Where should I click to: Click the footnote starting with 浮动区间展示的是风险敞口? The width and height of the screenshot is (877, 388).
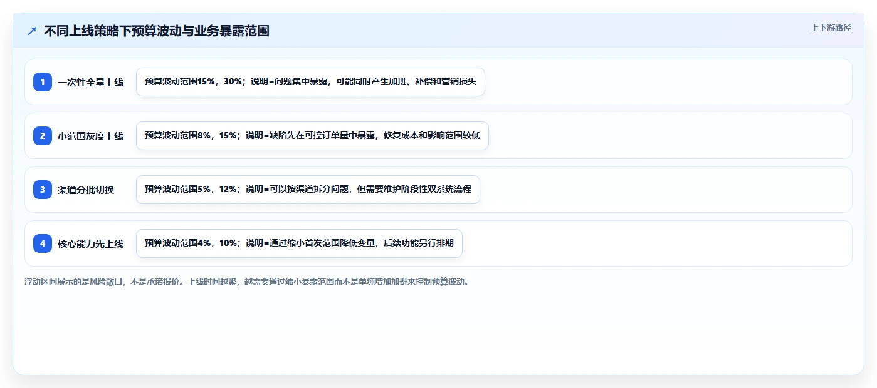[247, 282]
